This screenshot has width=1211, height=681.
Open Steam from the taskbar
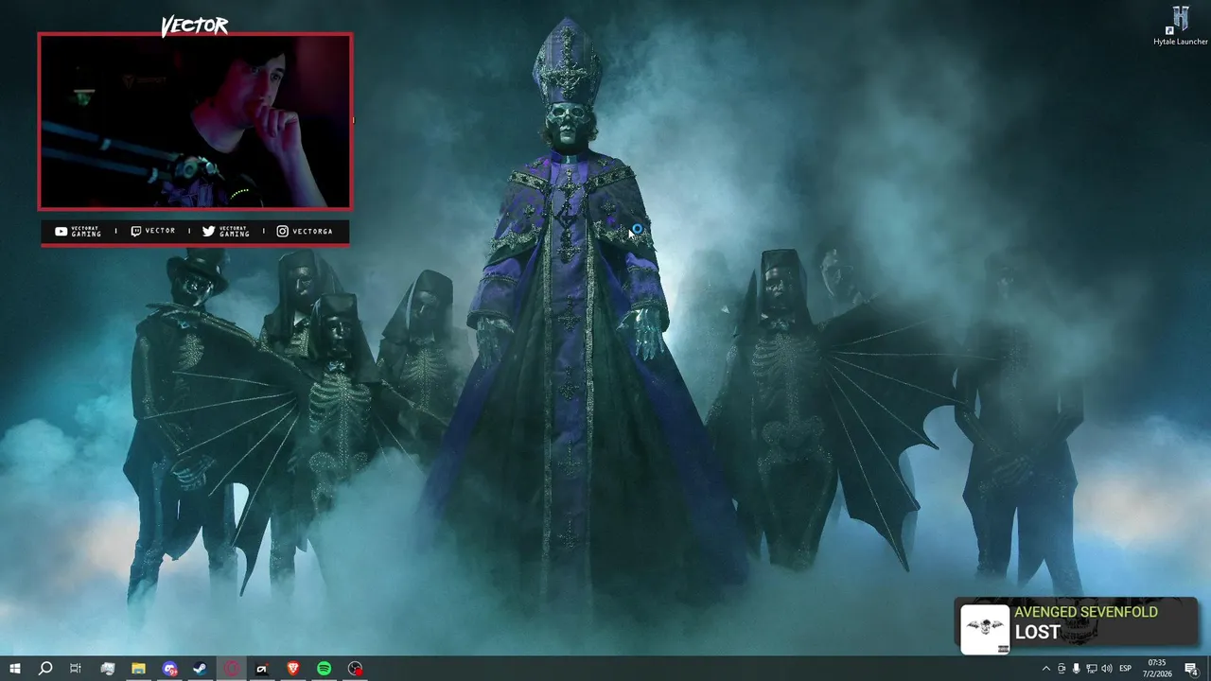coord(201,669)
